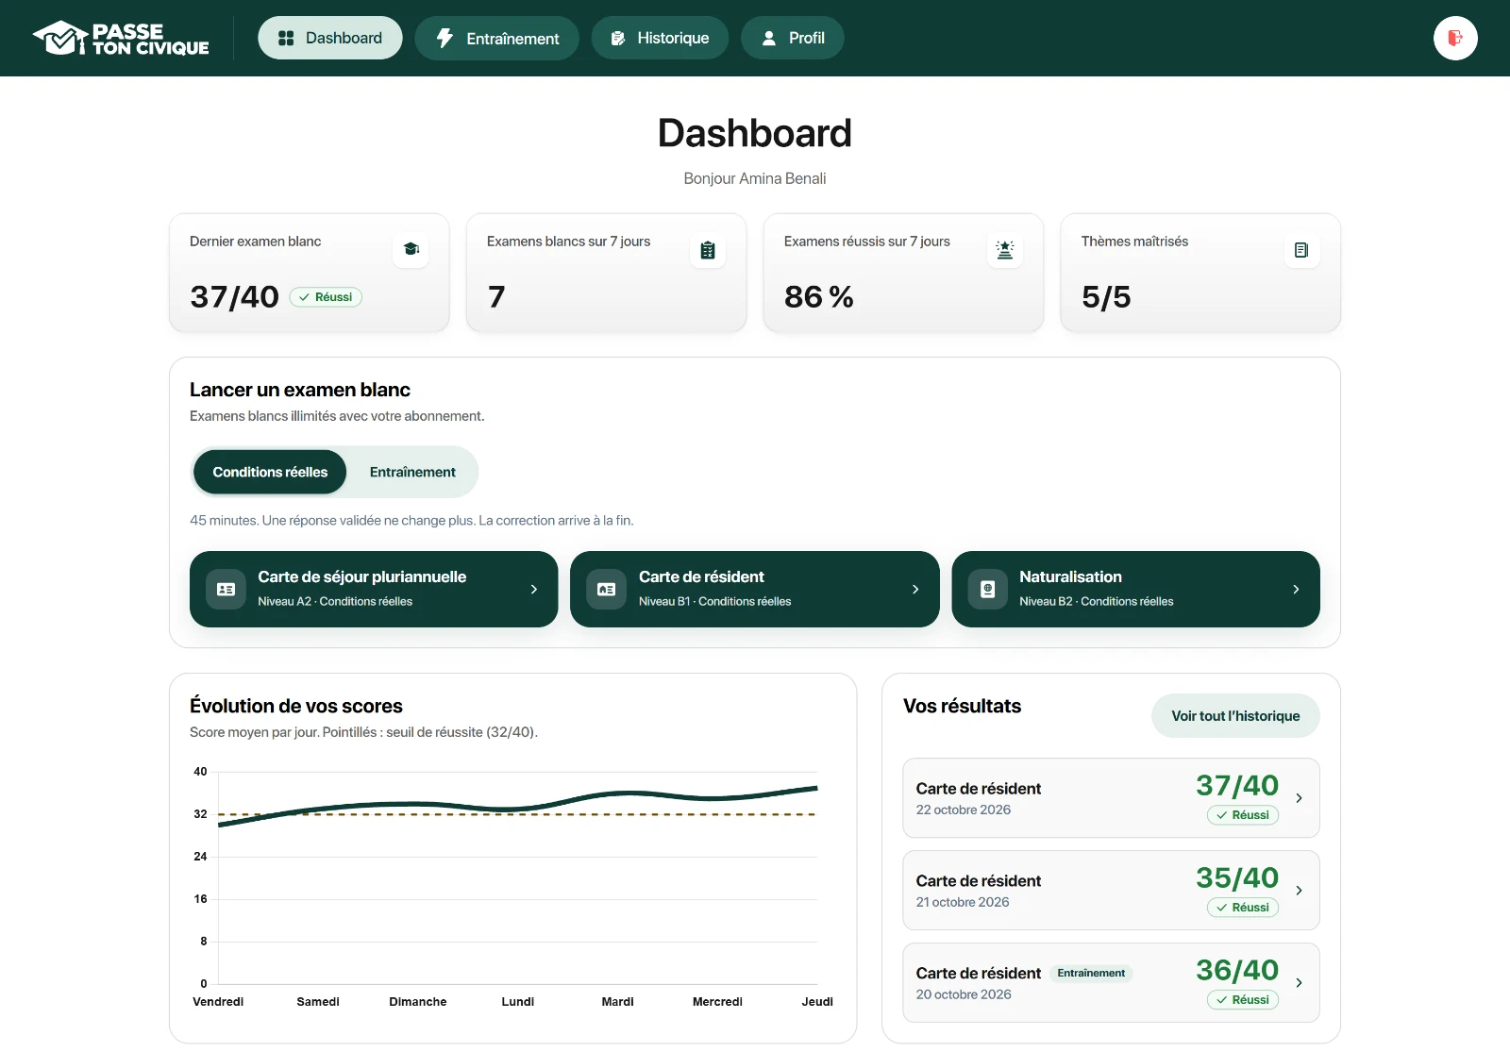Open the Profil tab
The width and height of the screenshot is (1510, 1052).
coord(793,38)
